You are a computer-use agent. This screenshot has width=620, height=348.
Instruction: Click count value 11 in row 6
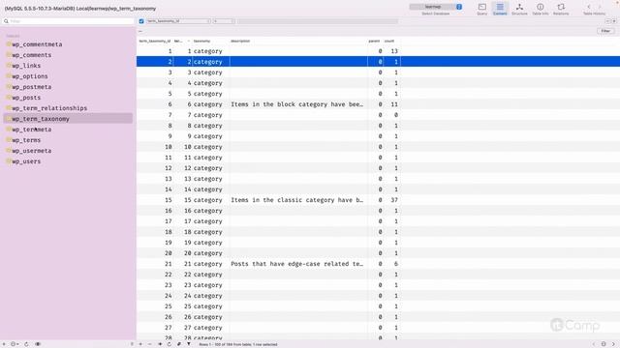coord(394,104)
